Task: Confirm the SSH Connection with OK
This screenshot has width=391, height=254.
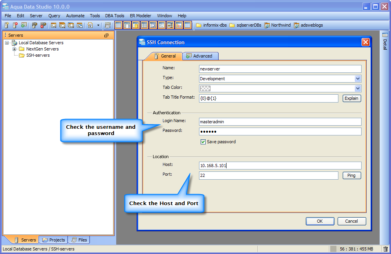Action: pyautogui.click(x=320, y=221)
